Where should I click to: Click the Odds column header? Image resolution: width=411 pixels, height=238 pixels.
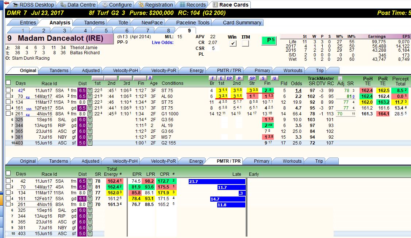tap(296, 83)
